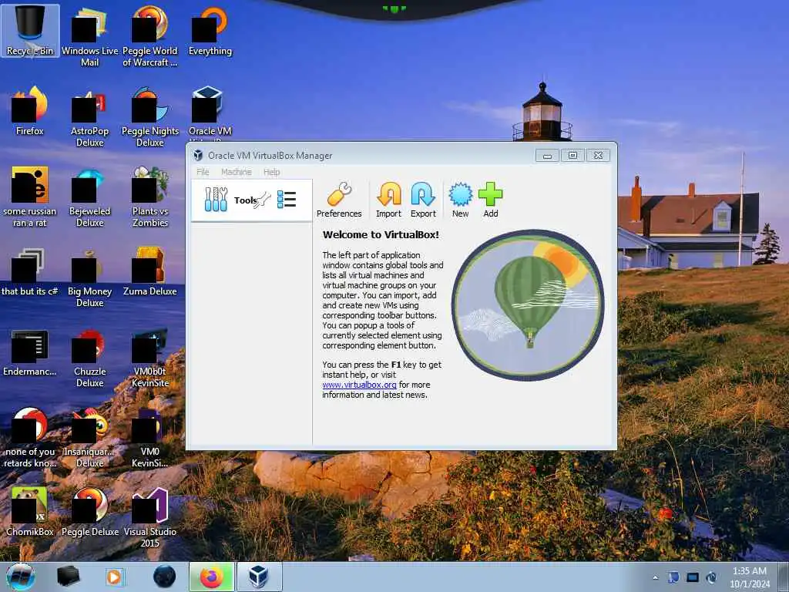
Task: Switch to VirtualBox on the taskbar
Action: click(x=259, y=577)
